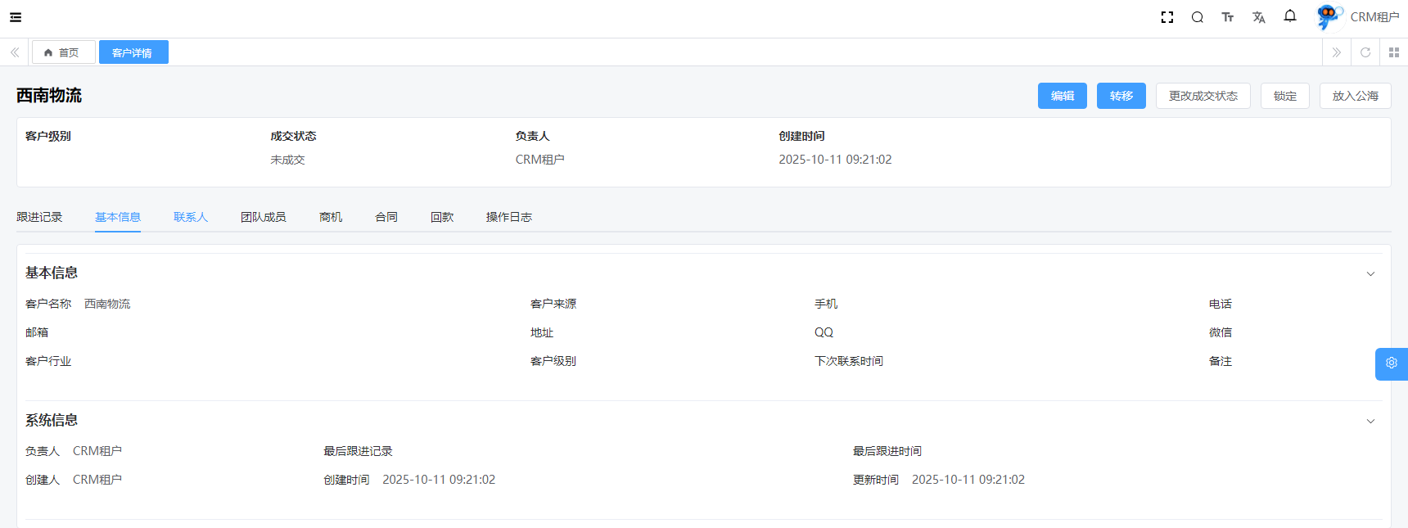
Task: Enter fullscreen mode via top bar icon
Action: coord(1167,17)
